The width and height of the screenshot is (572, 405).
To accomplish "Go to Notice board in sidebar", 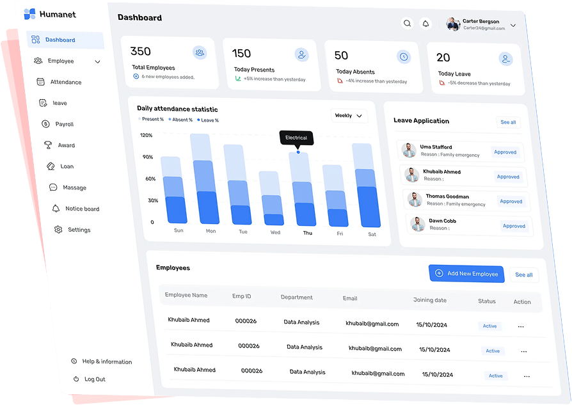I will 82,209.
